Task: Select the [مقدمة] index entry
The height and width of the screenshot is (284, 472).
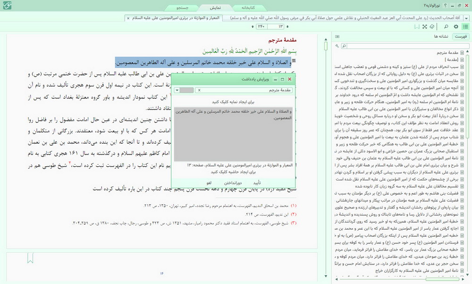Action: tap(451, 60)
